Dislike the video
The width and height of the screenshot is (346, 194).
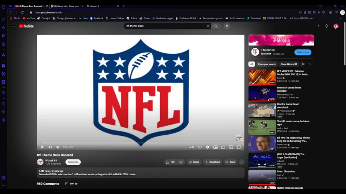point(181,162)
